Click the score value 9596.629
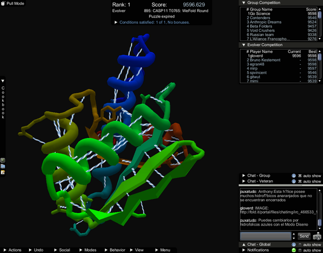The width and height of the screenshot is (323, 253). point(194,5)
